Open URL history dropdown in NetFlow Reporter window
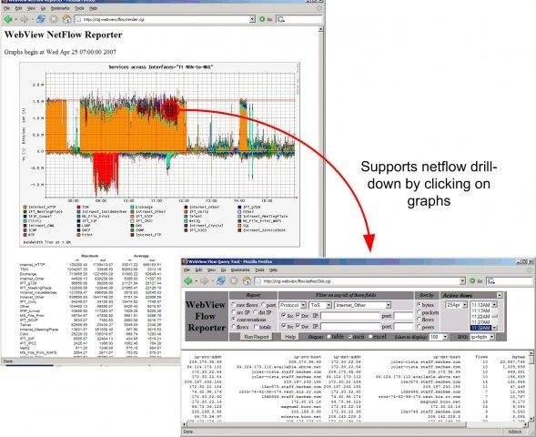Screen dimensions: 536x437 252,19
